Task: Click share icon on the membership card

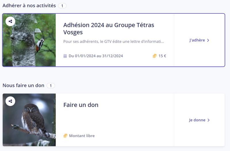Action: pyautogui.click(x=10, y=21)
